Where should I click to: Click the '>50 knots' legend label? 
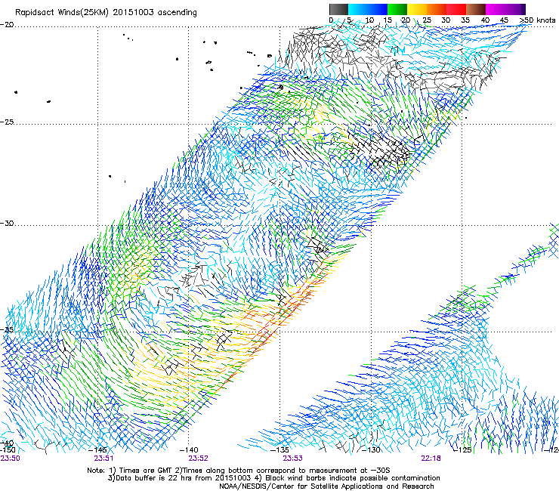(537, 20)
